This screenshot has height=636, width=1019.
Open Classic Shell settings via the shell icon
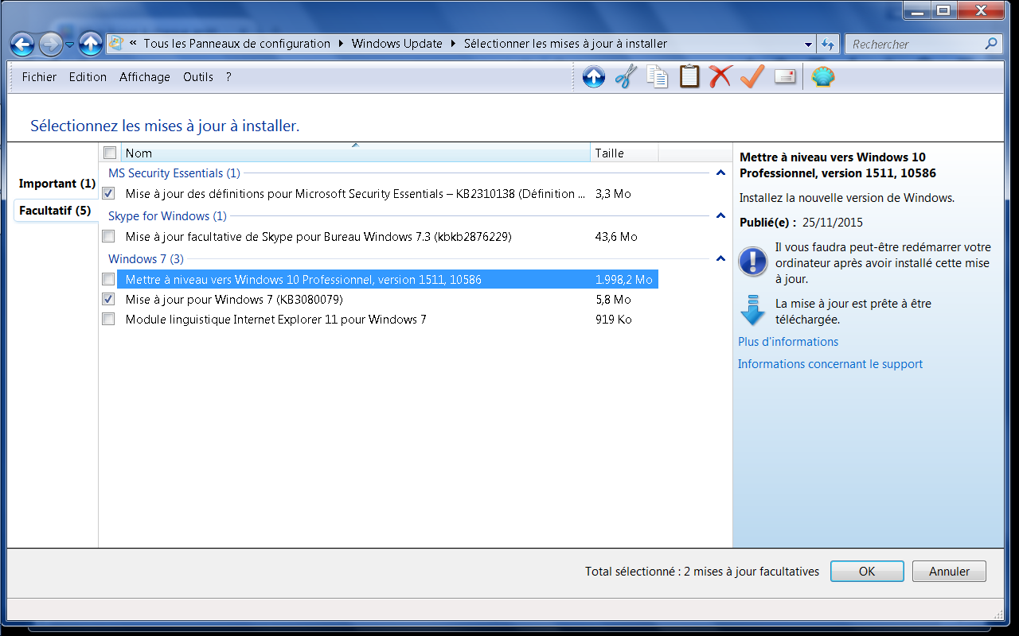(823, 77)
